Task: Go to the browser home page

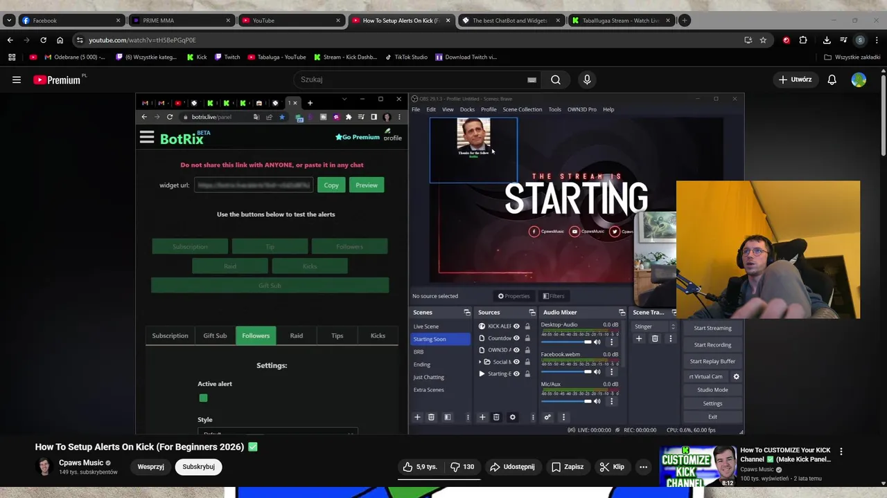Action: (x=60, y=40)
